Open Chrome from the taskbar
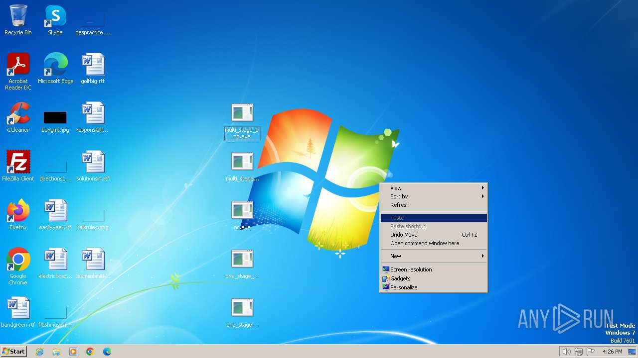The width and height of the screenshot is (638, 358). (x=90, y=352)
